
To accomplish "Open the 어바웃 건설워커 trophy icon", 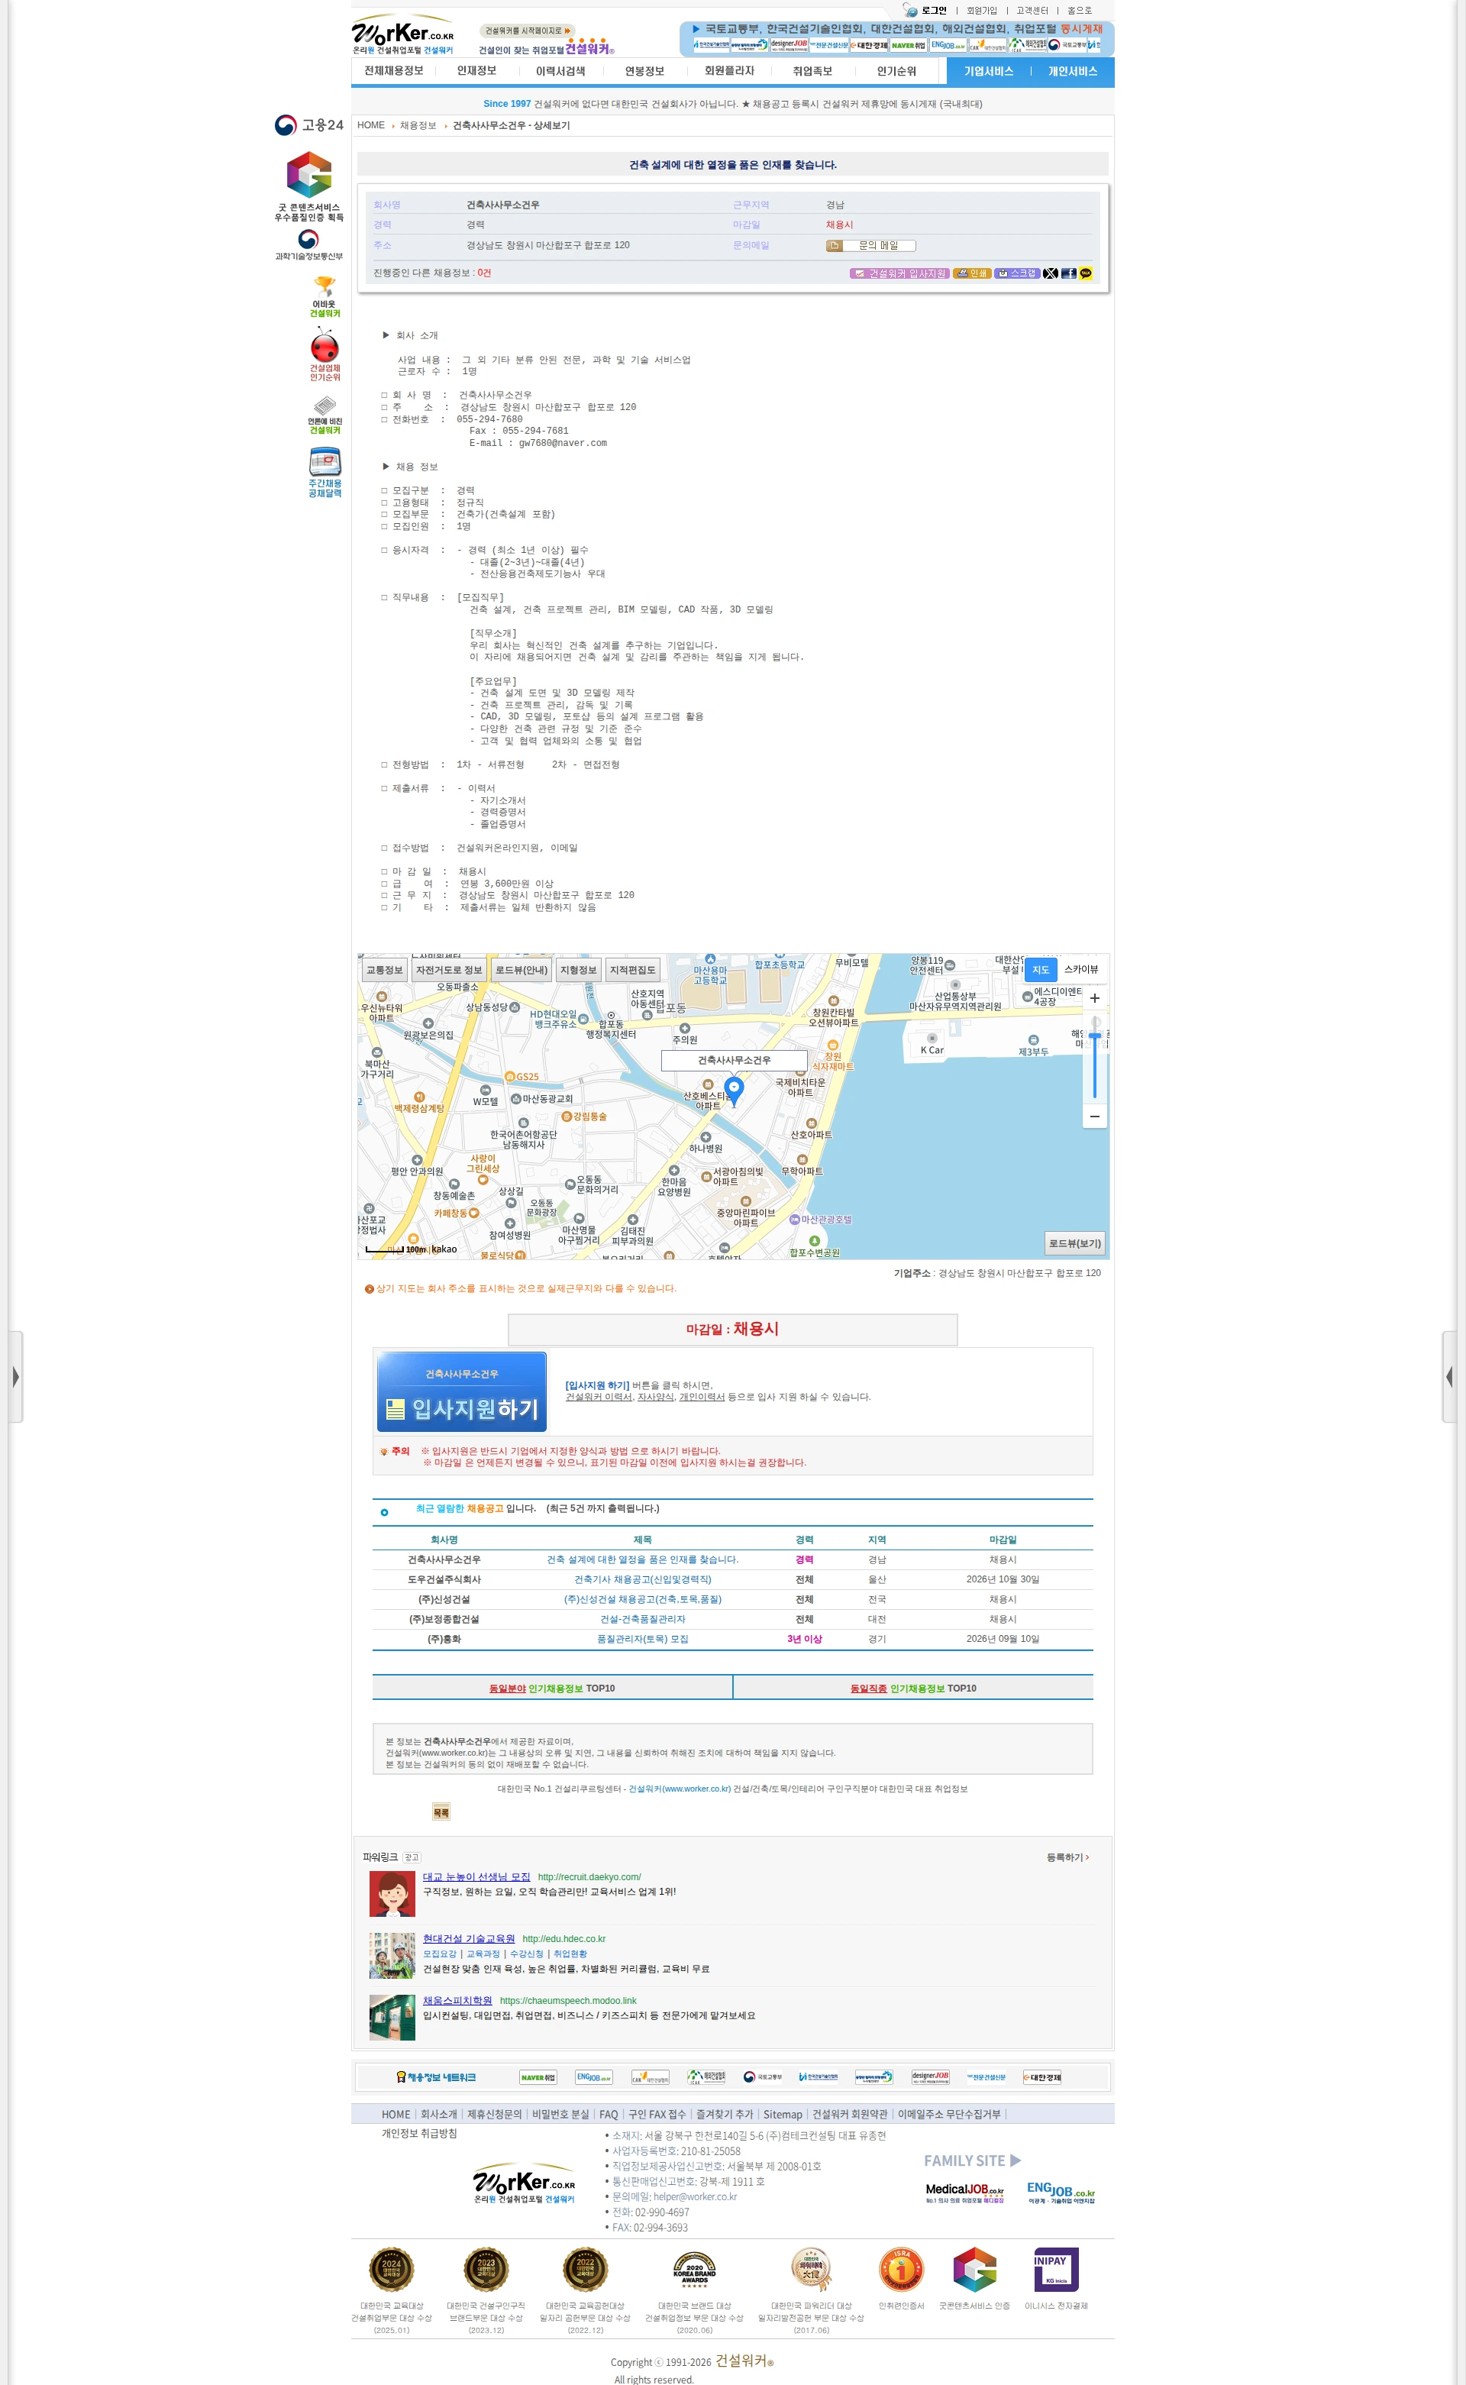I will [325, 296].
